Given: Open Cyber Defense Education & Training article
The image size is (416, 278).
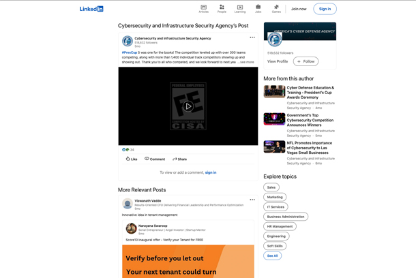Looking at the screenshot, I should pos(310,93).
